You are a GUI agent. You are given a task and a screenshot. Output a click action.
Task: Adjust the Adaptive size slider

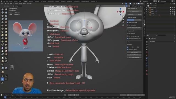pyautogui.click(x=134, y=20)
